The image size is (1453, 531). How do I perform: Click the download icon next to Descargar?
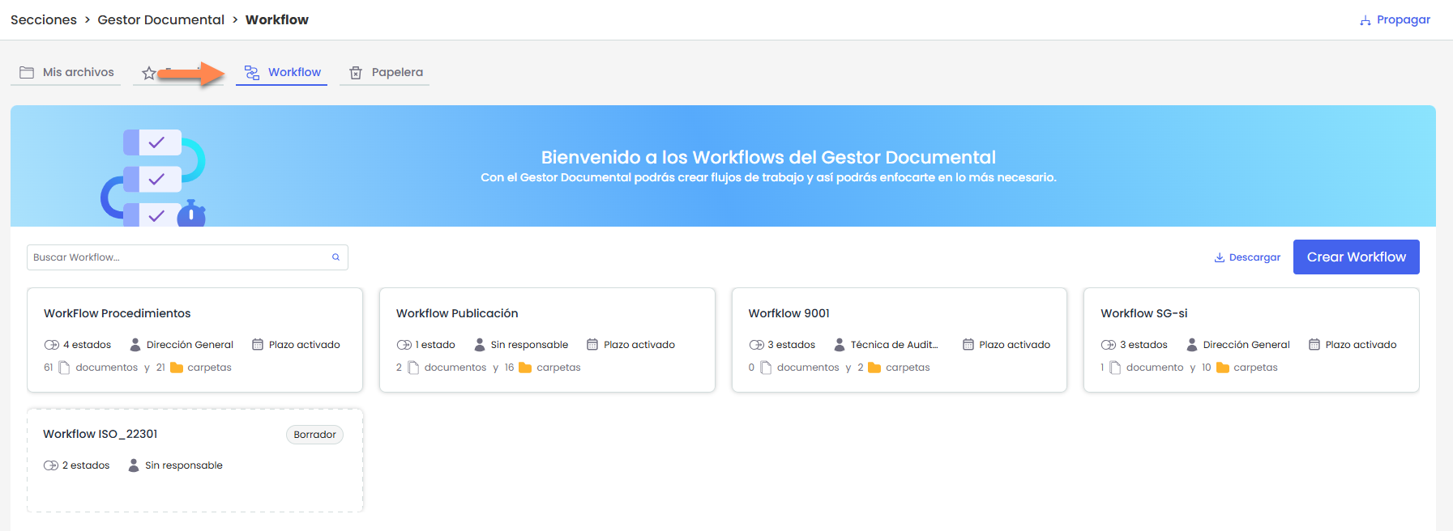click(1219, 257)
